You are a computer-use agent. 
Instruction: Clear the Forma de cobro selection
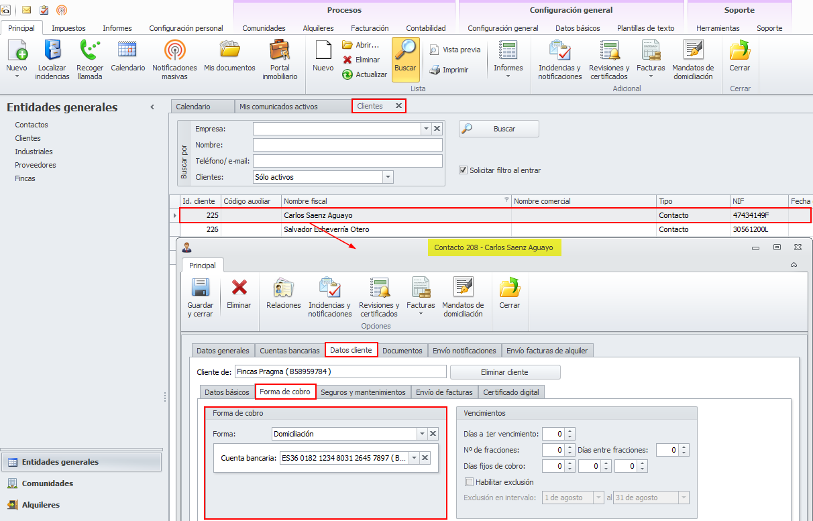433,434
